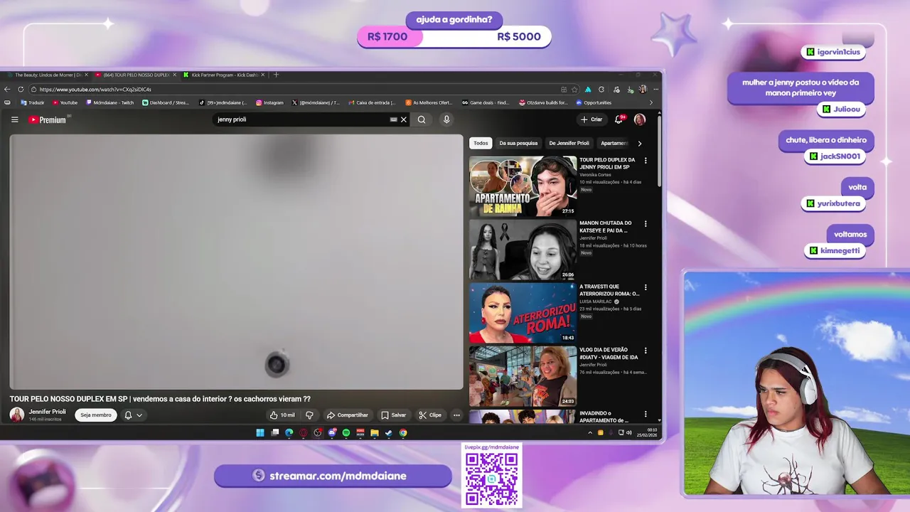Expand bookmarks bar overflow chevron

pos(651,102)
